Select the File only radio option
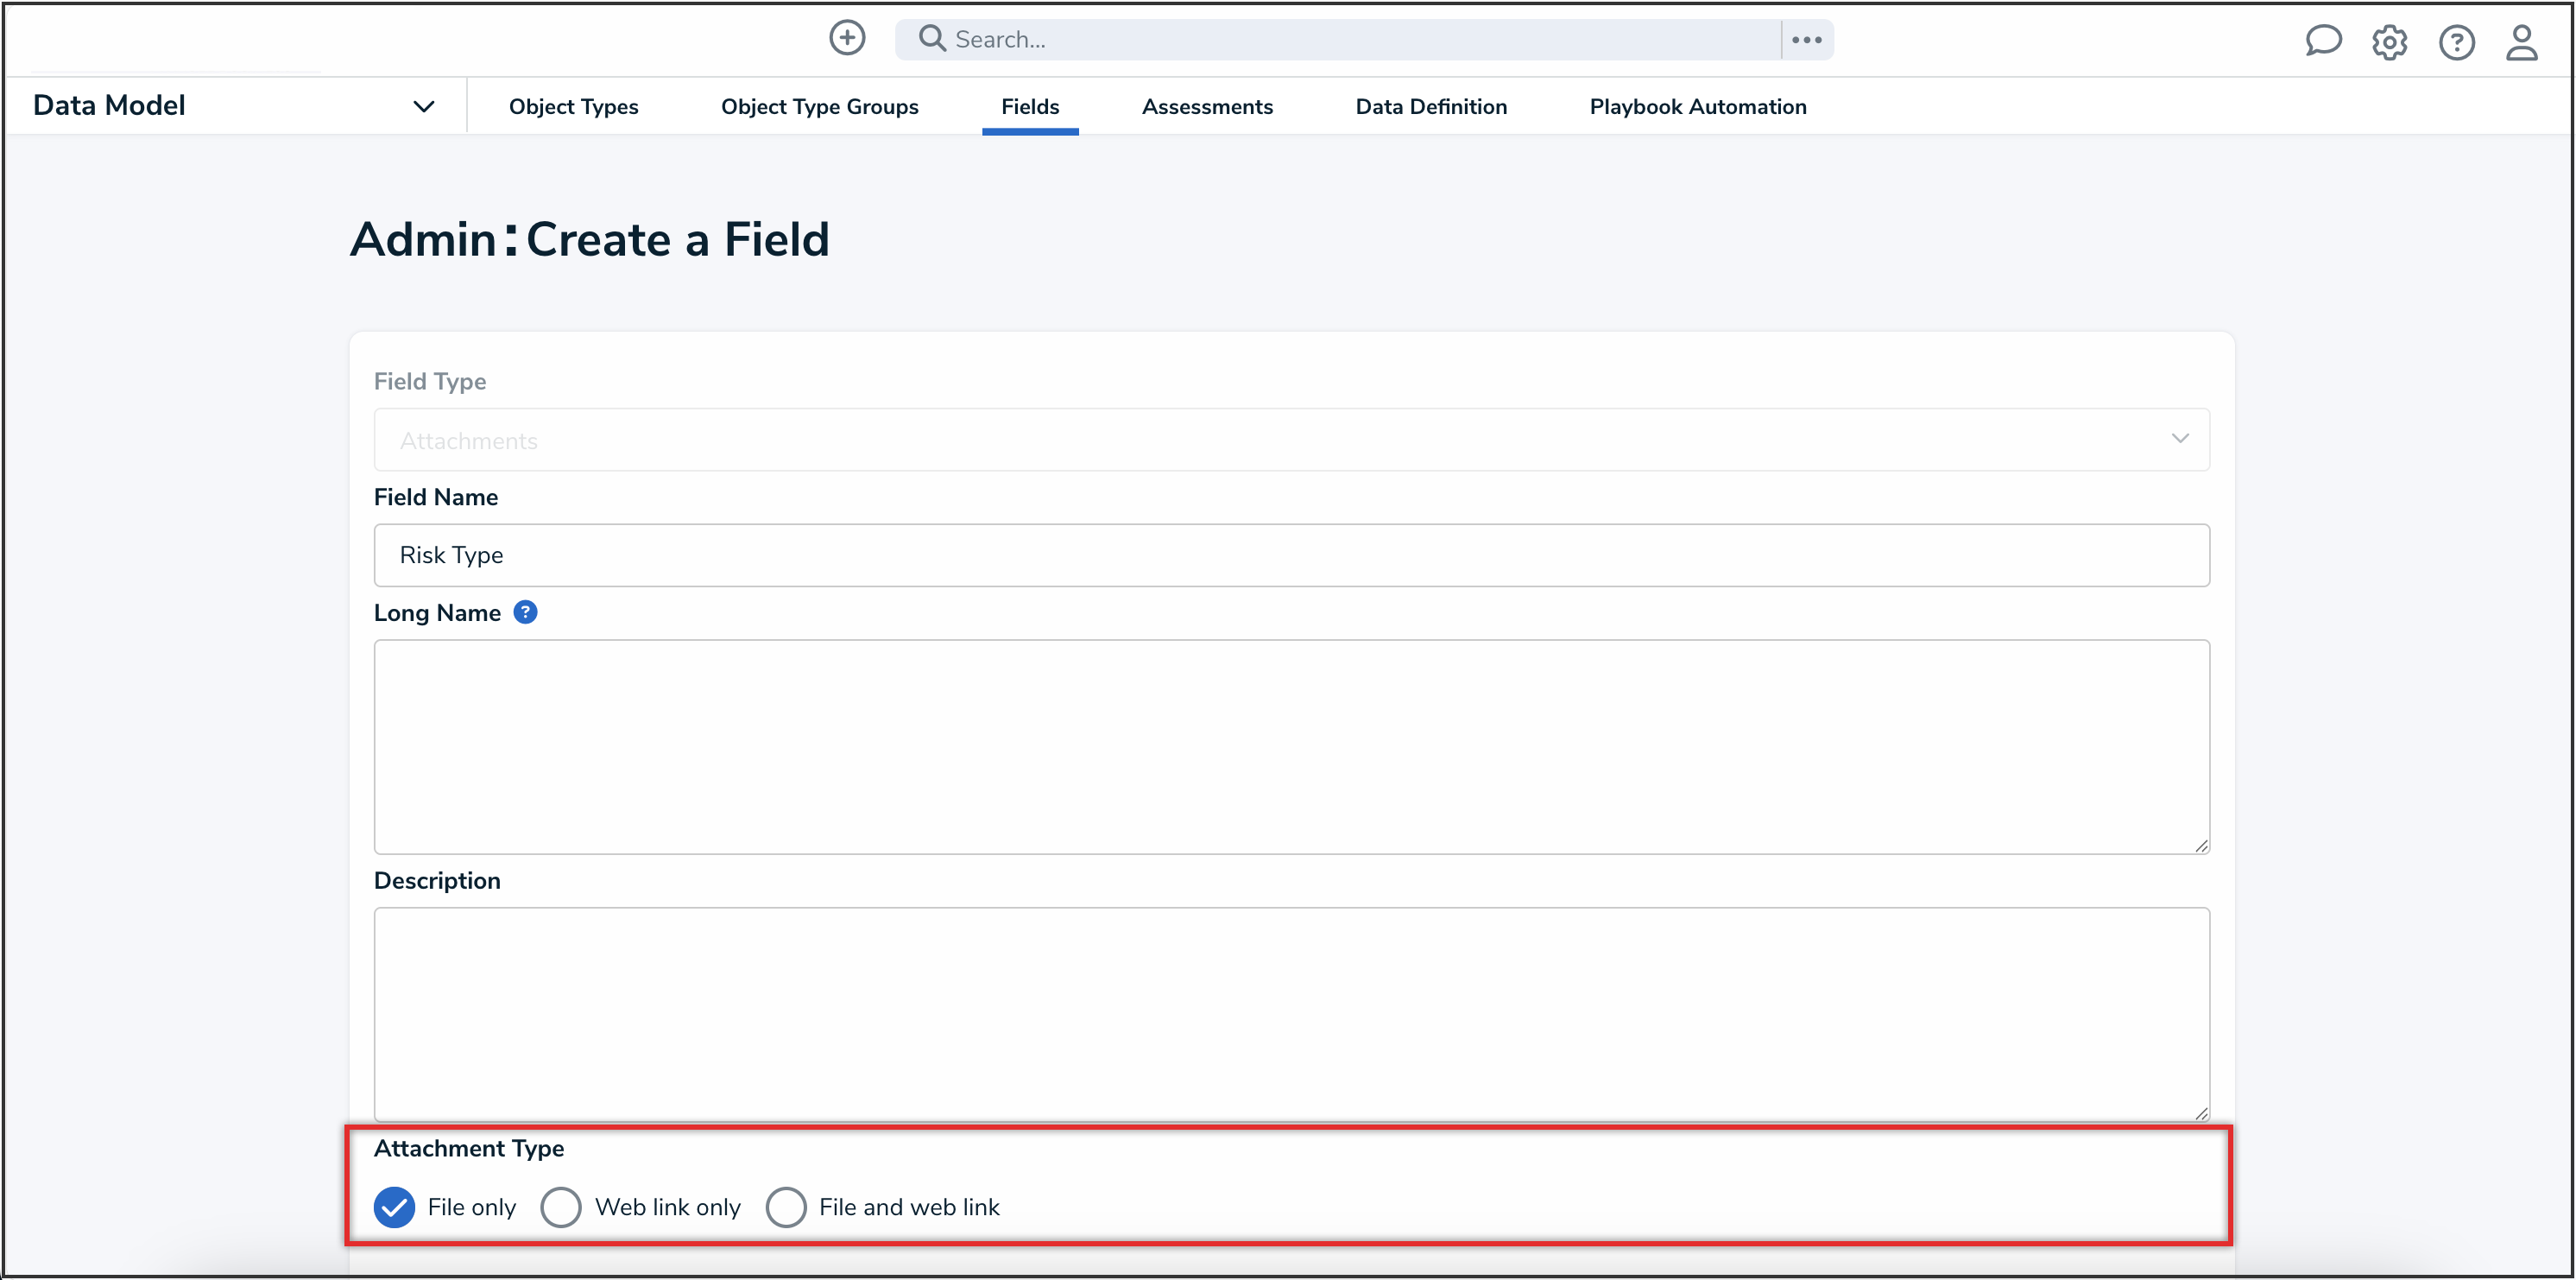The height and width of the screenshot is (1280, 2576). click(x=395, y=1207)
